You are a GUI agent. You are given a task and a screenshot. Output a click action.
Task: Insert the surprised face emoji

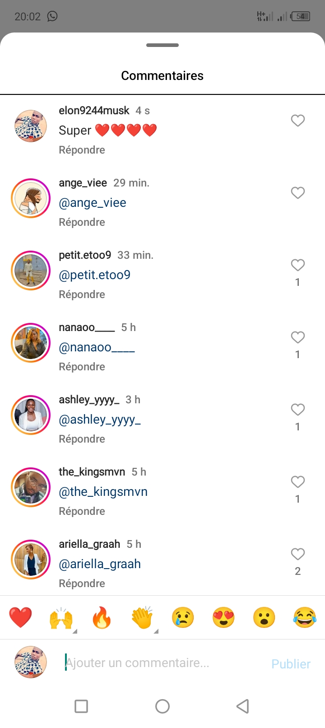pyautogui.click(x=264, y=617)
